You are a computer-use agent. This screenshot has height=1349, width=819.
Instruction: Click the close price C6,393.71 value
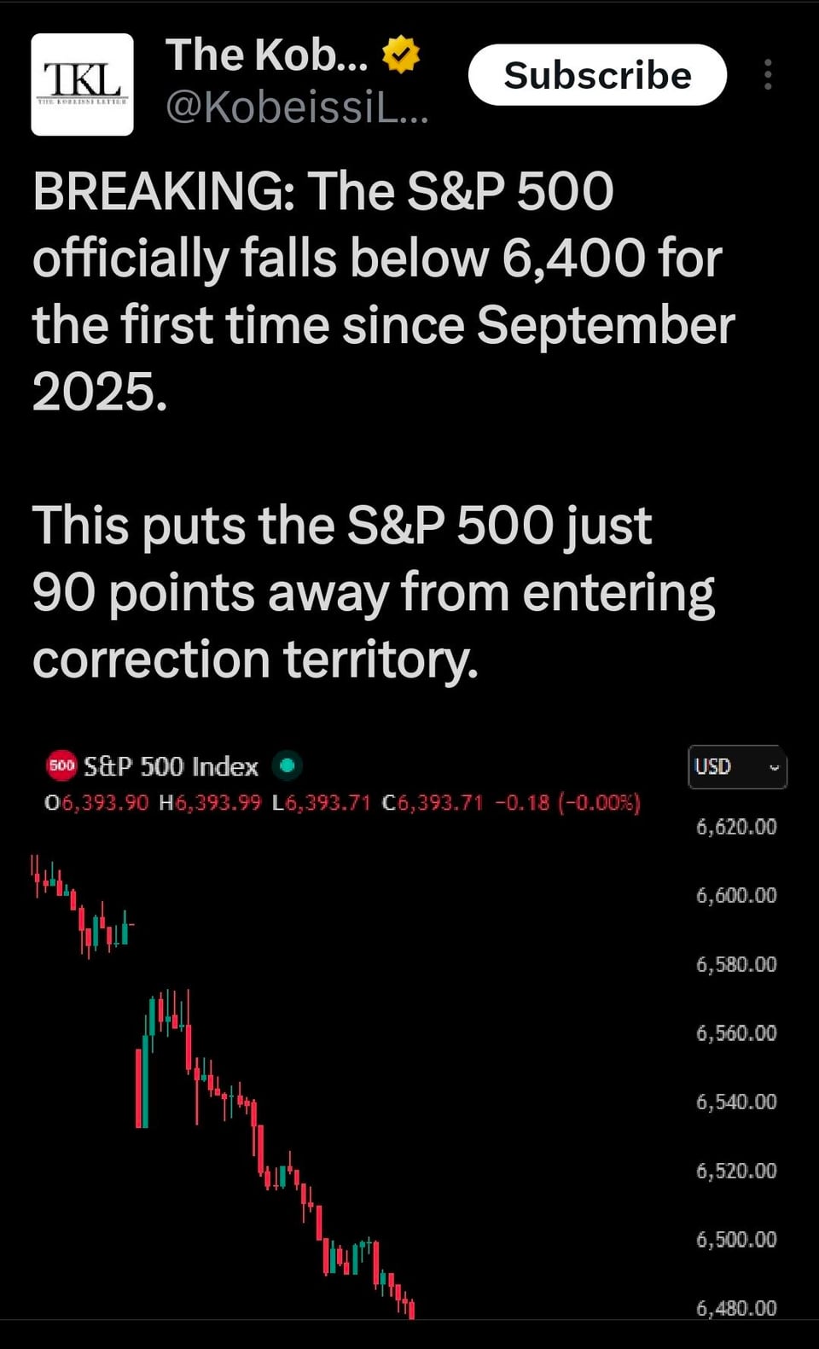point(433,803)
